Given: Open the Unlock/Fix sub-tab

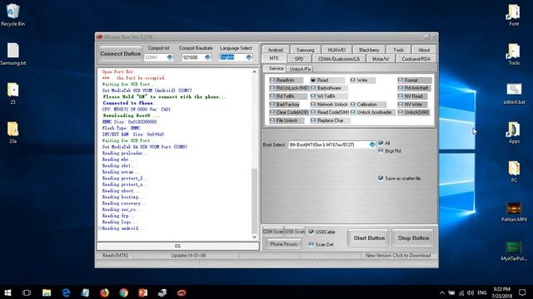Looking at the screenshot, I should click(x=300, y=69).
